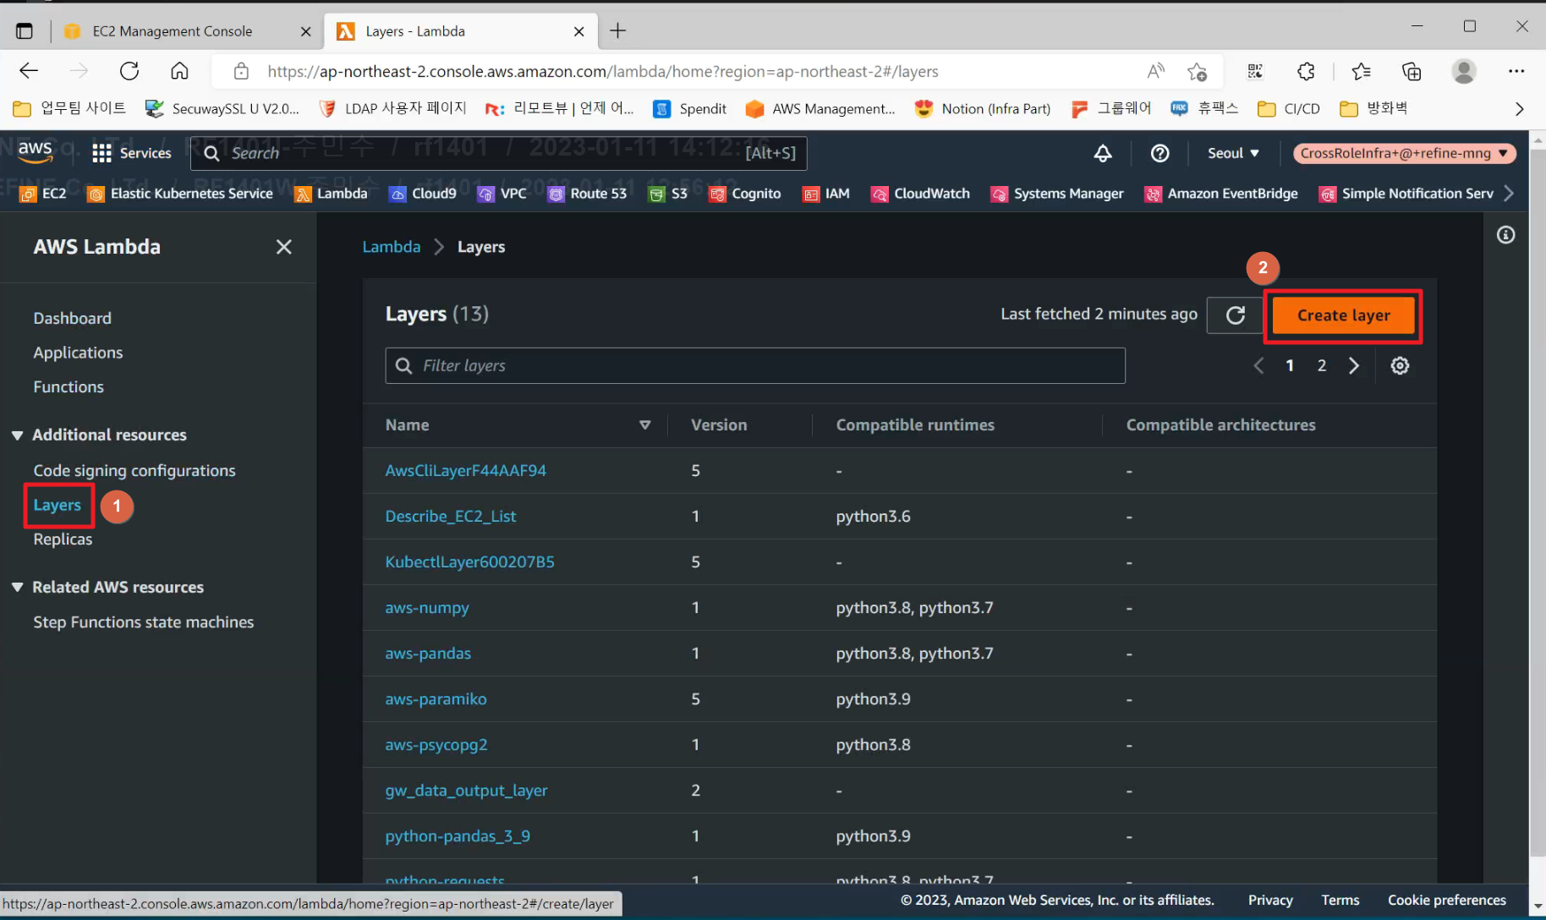1546x920 pixels.
Task: Open Dashboard in Lambda sidebar
Action: point(73,318)
